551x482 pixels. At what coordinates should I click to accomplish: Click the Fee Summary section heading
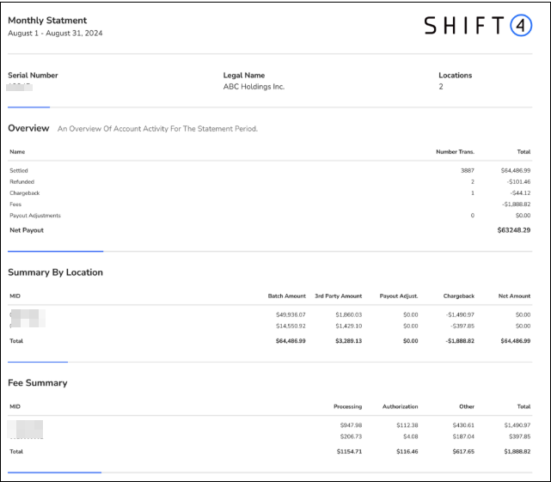coord(37,383)
